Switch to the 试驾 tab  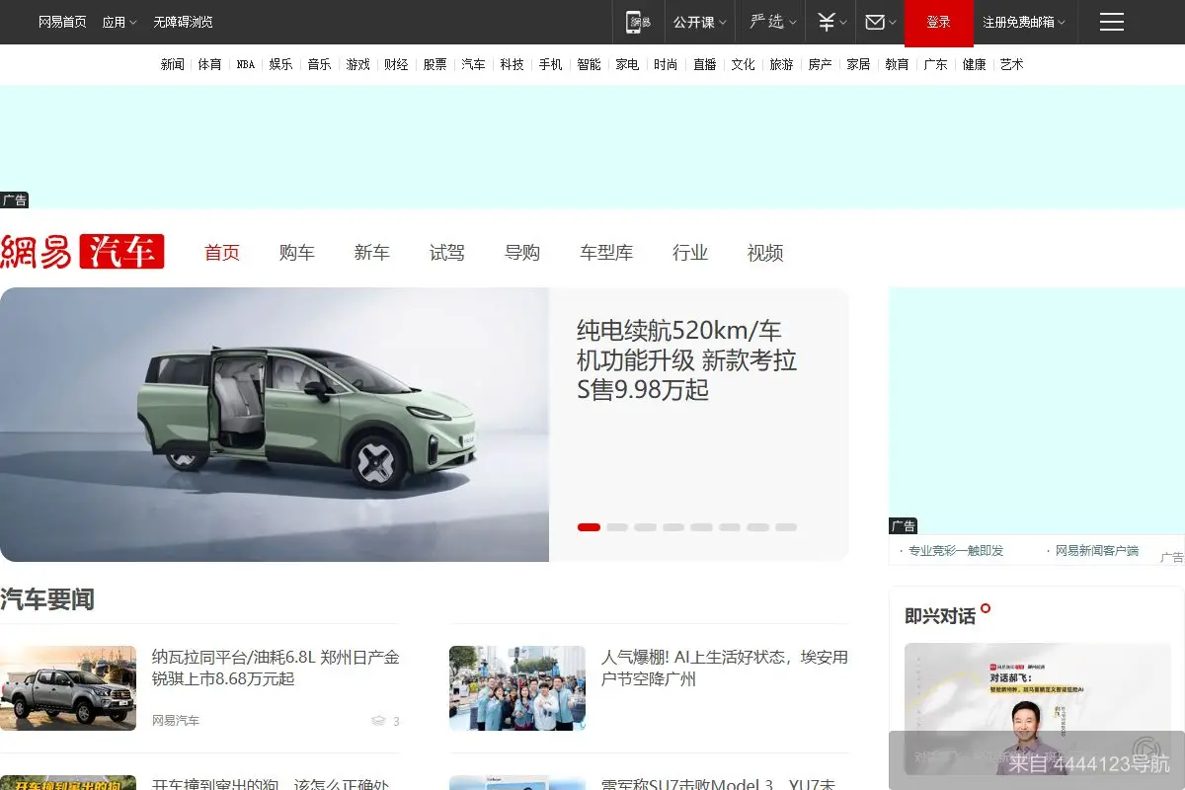pyautogui.click(x=447, y=252)
